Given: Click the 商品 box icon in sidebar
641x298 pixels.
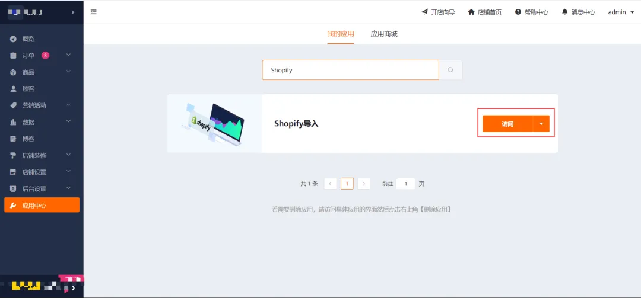Looking at the screenshot, I should click(x=13, y=72).
